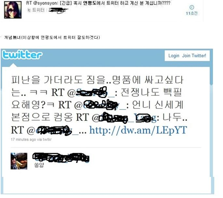Open the http://dw.am/LEpYT link
This screenshot has width=223, height=198.
138,130
